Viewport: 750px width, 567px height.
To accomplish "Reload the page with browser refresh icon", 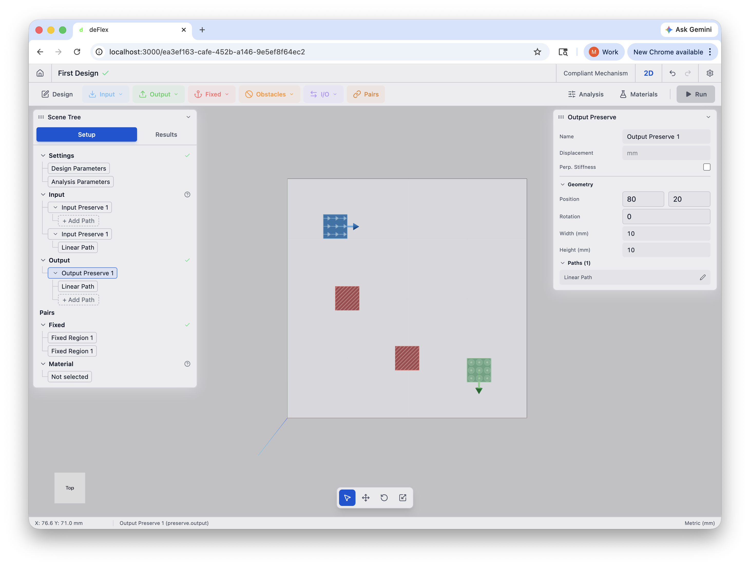I will click(77, 52).
